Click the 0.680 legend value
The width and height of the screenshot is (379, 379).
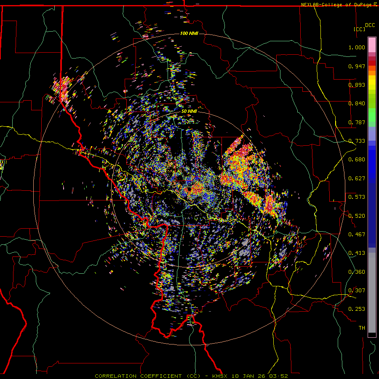coord(357,160)
